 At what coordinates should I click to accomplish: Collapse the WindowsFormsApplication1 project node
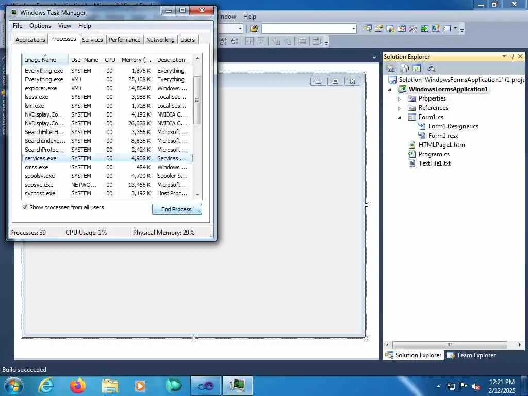click(x=390, y=90)
